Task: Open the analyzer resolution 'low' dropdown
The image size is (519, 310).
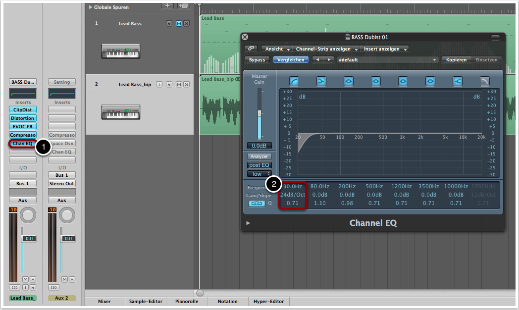Action: [259, 174]
